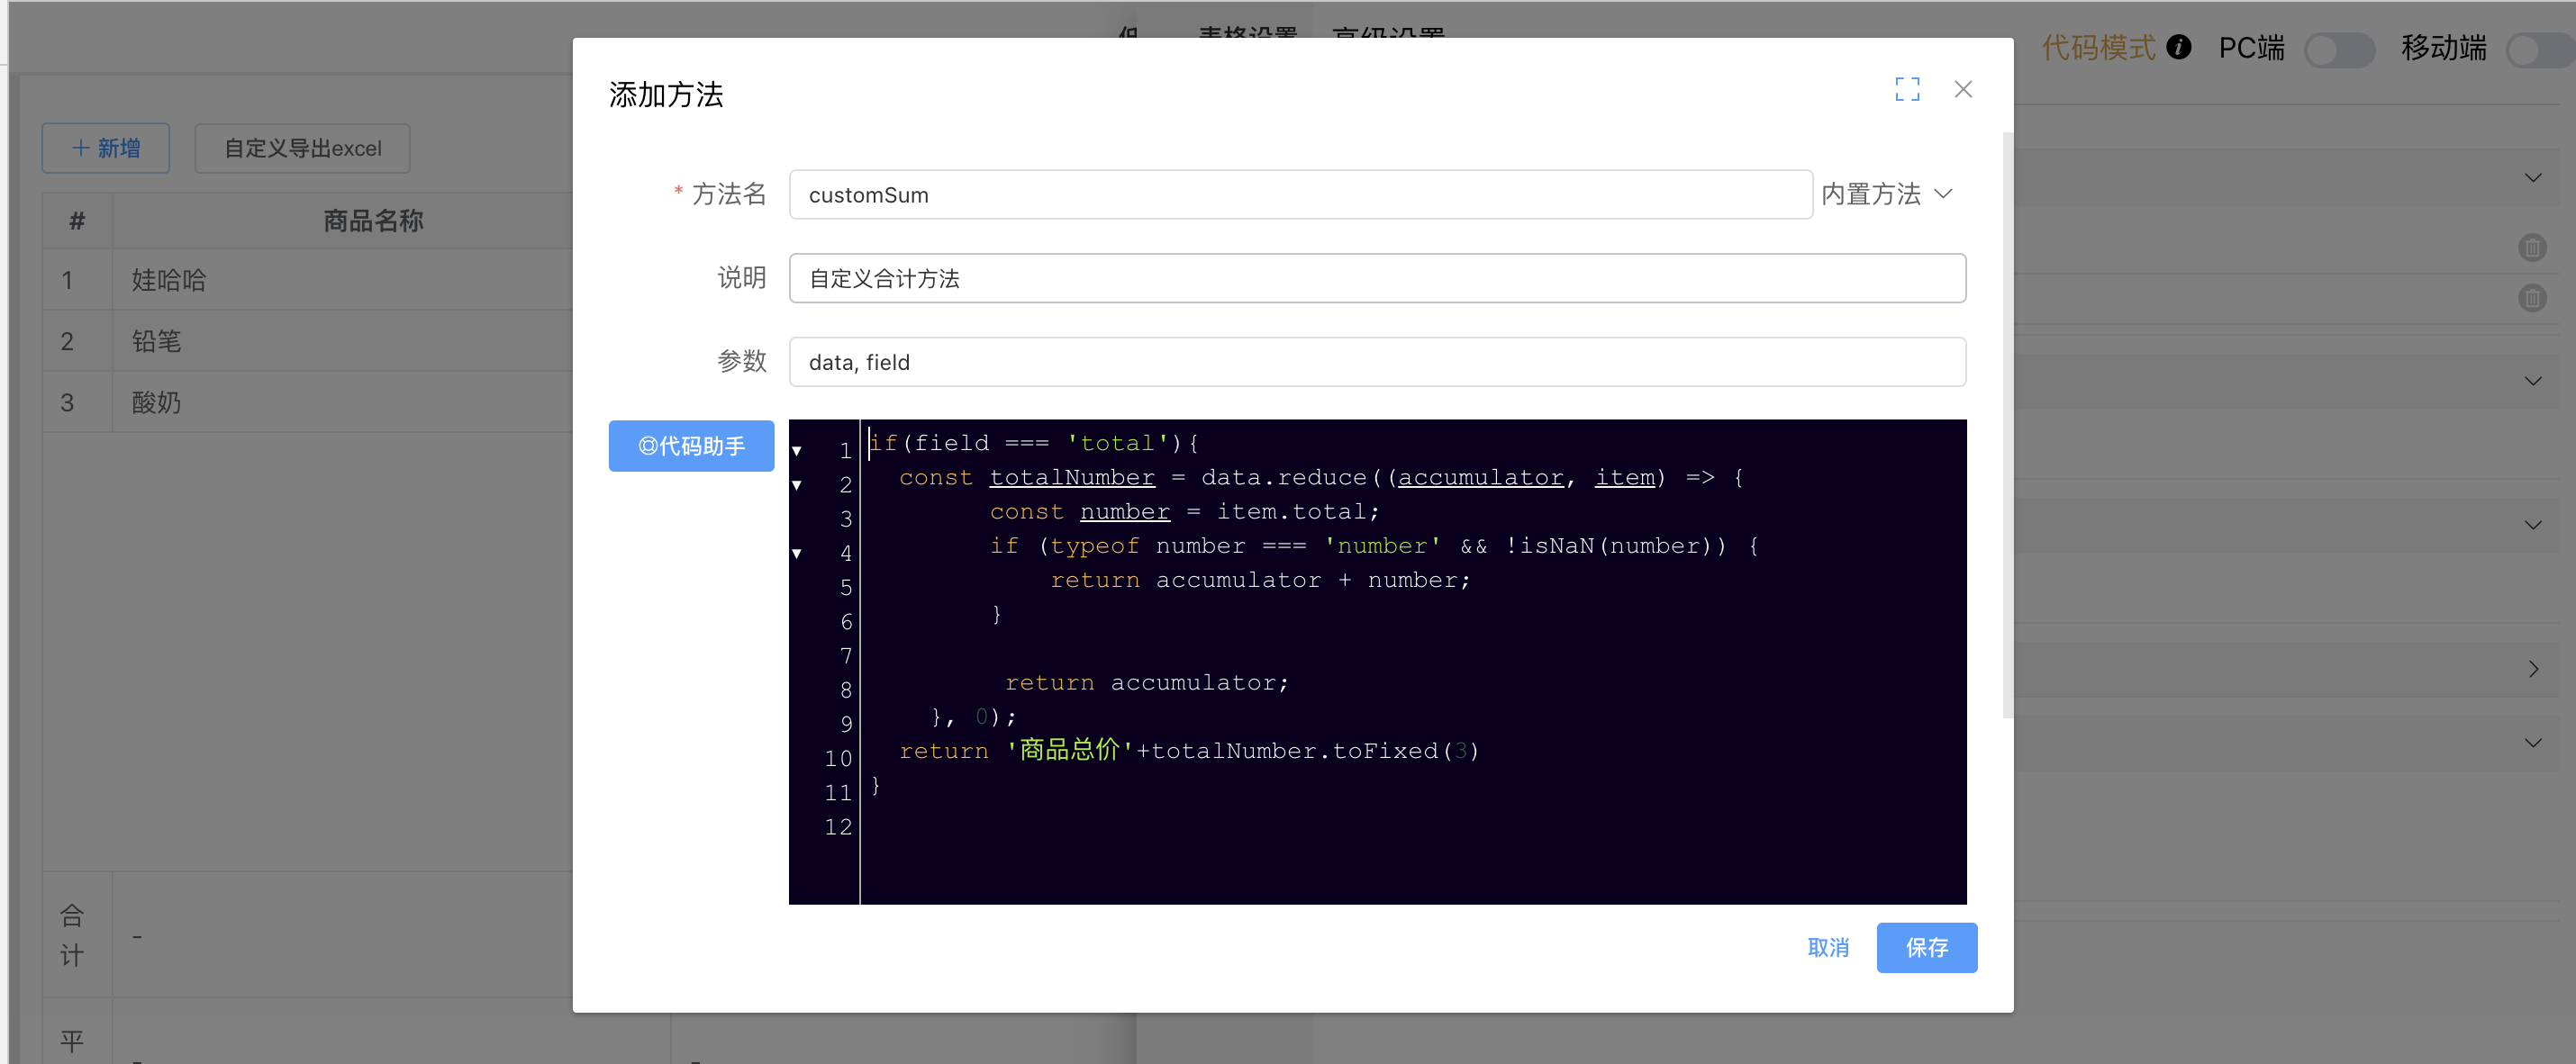Click the lower trash delete icon
The image size is (2576, 1064).
pyautogui.click(x=2531, y=298)
